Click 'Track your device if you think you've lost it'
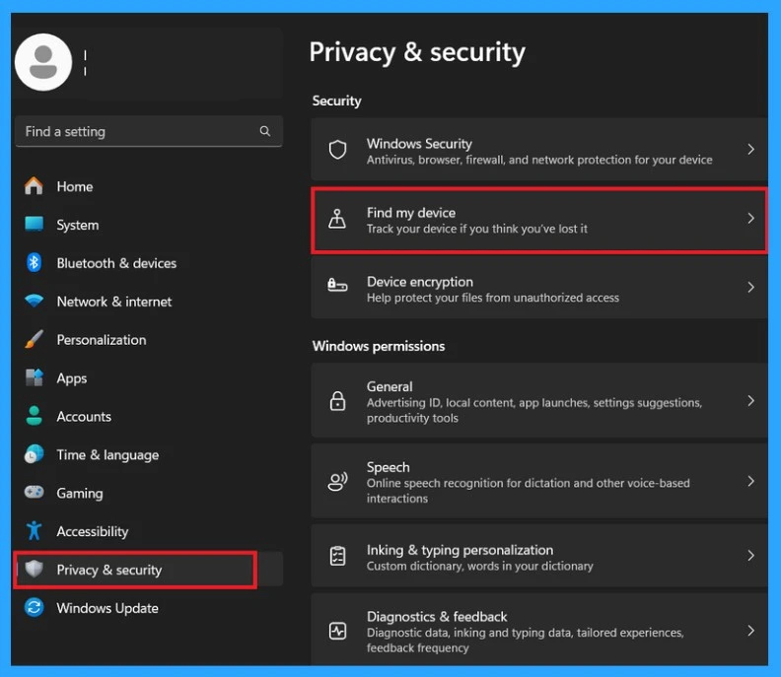781x677 pixels. 477,229
